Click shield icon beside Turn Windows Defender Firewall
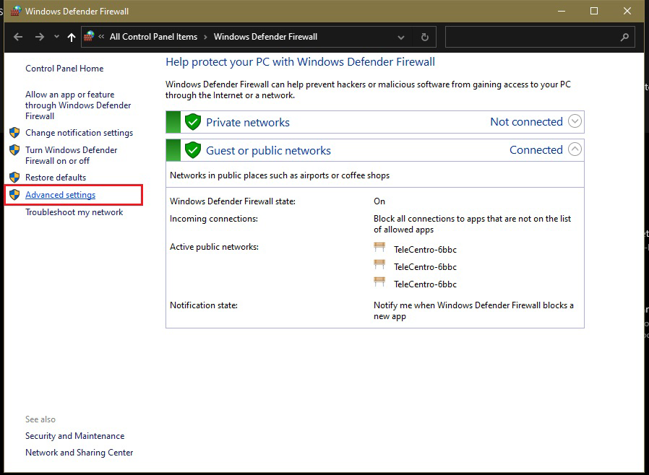 pos(14,149)
